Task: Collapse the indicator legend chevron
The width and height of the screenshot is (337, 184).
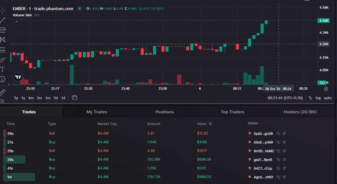Action: pos(16,22)
